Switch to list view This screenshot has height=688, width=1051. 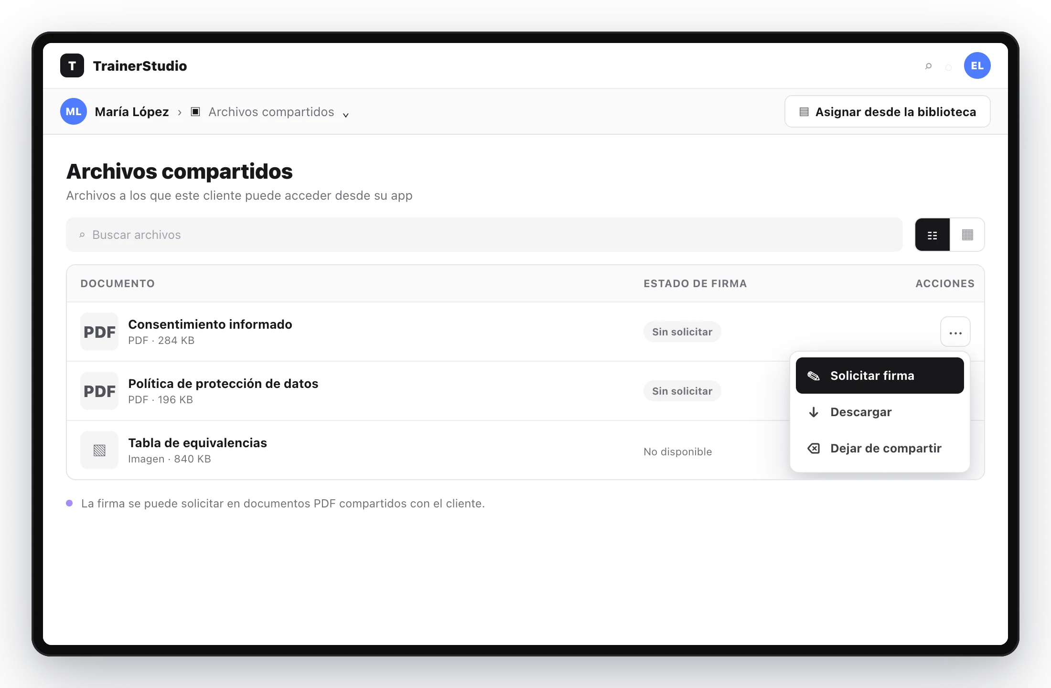[933, 235]
